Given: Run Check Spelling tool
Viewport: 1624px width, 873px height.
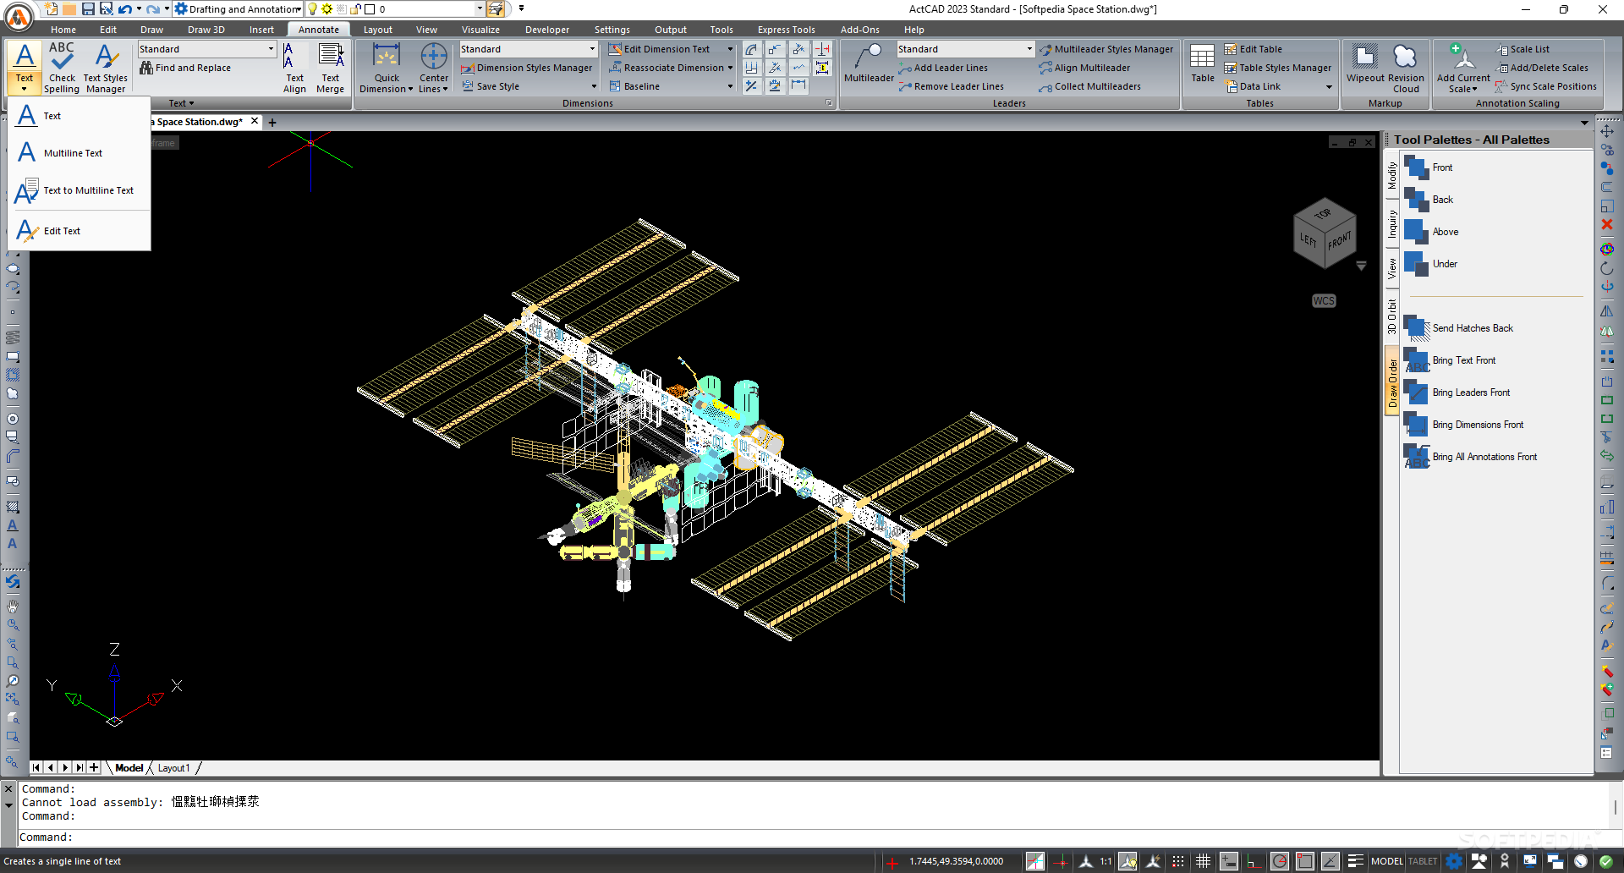Looking at the screenshot, I should 62,68.
